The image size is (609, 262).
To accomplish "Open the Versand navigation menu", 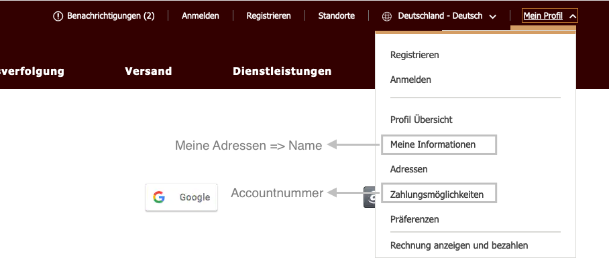I will tap(148, 72).
